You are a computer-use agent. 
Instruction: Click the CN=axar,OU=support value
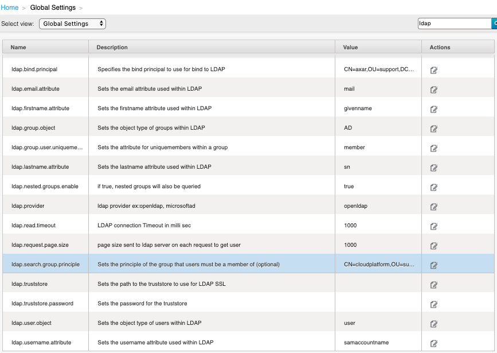tap(379, 69)
